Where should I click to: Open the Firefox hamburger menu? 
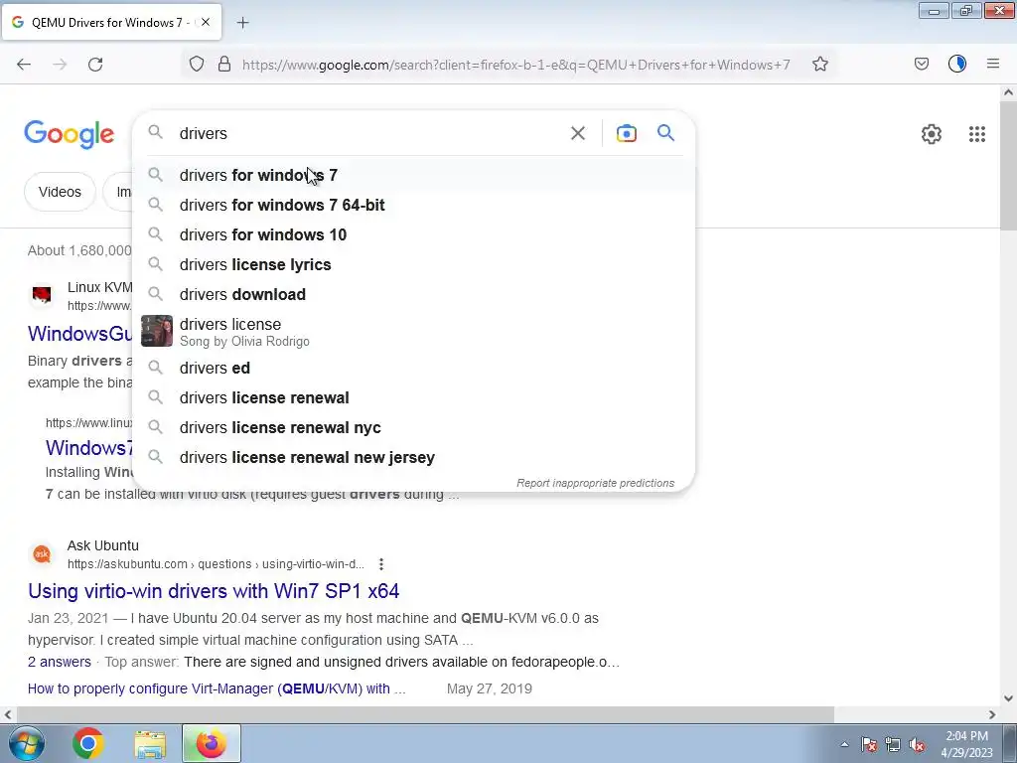993,65
